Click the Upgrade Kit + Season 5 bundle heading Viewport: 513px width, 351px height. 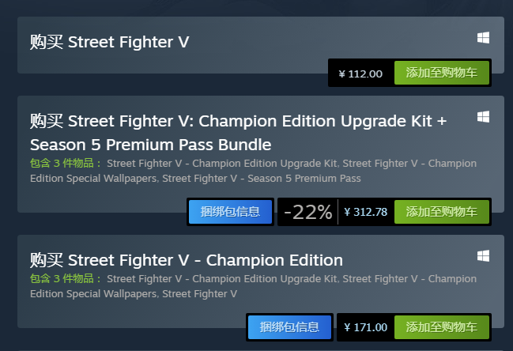tap(238, 133)
